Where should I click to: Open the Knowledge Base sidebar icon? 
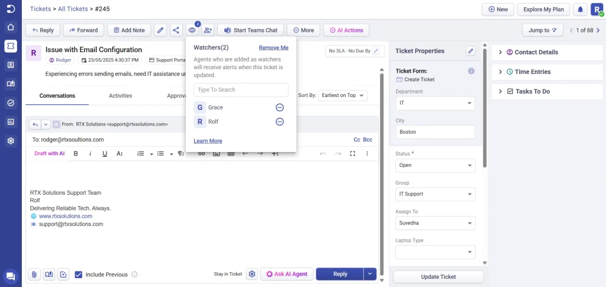click(x=11, y=84)
